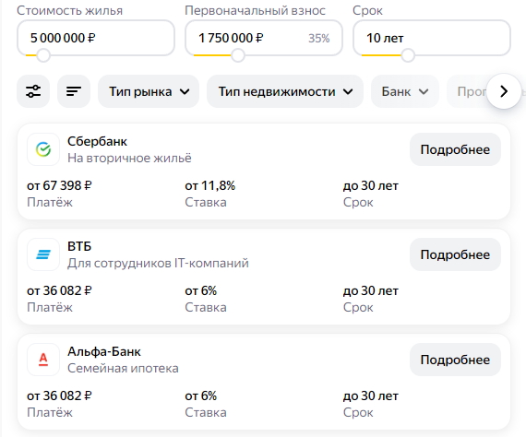Viewport: 526px width, 437px height.
Task: Open the sorting options icon
Action: click(x=74, y=91)
